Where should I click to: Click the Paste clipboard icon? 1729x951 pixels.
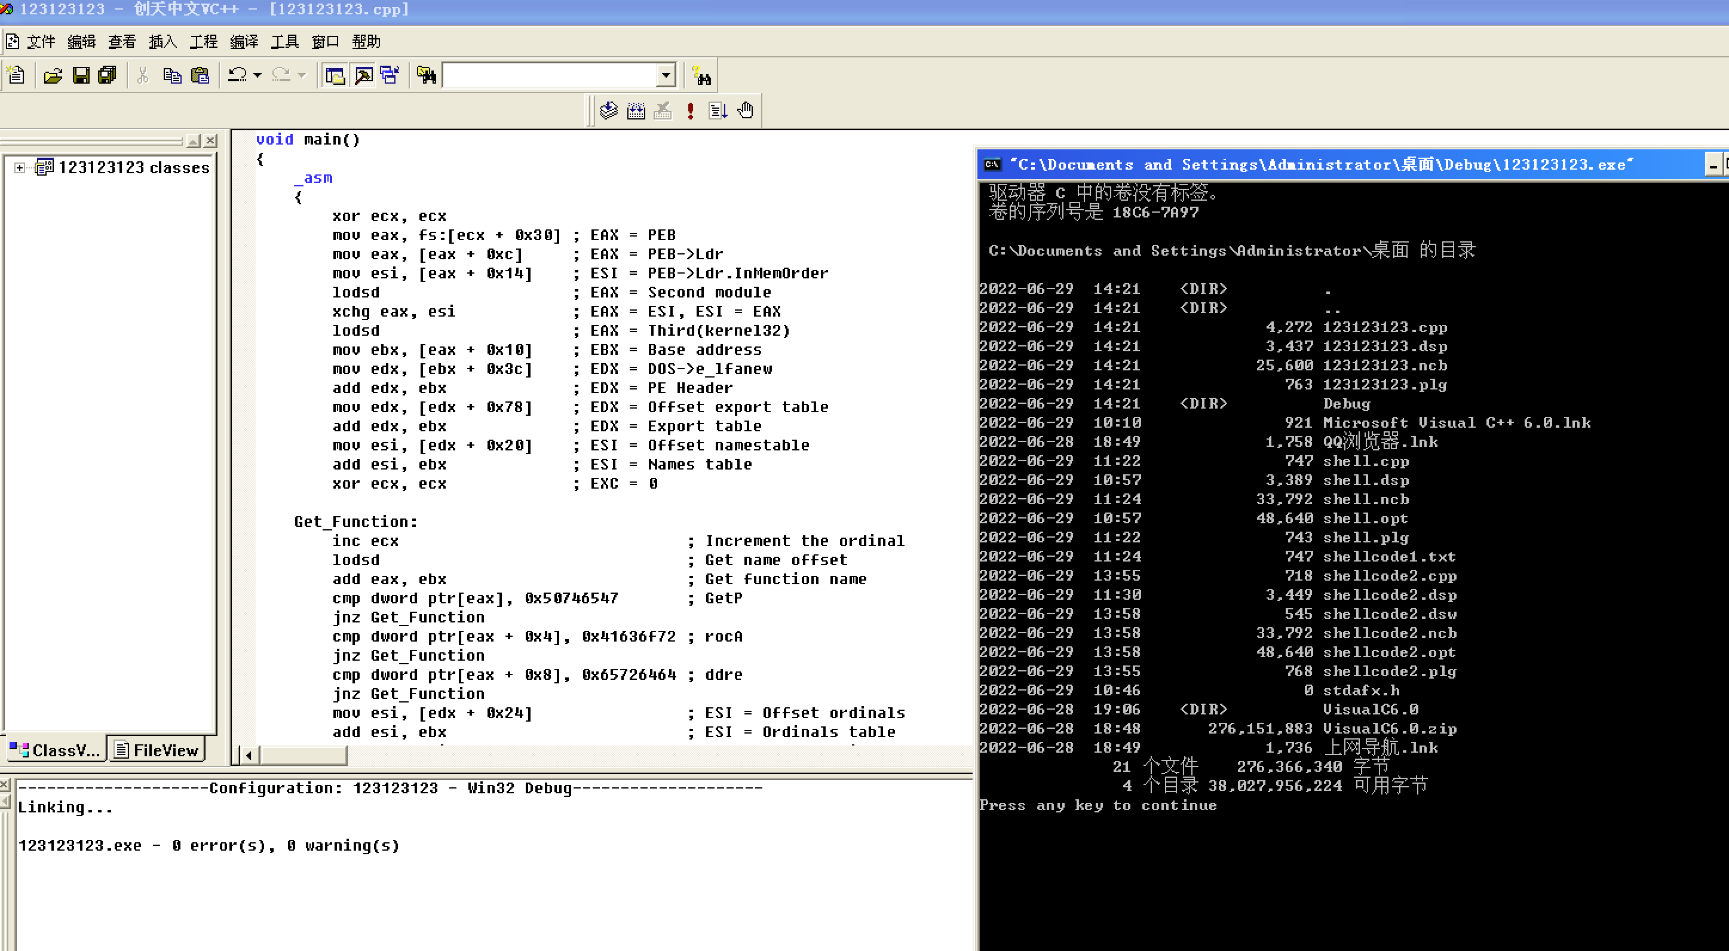pos(200,75)
